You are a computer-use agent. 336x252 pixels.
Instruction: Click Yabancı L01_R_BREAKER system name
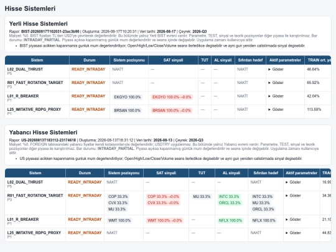point(23,220)
